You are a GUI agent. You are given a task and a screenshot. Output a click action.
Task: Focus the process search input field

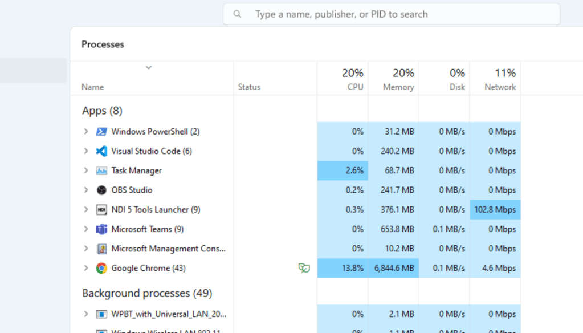pos(392,14)
